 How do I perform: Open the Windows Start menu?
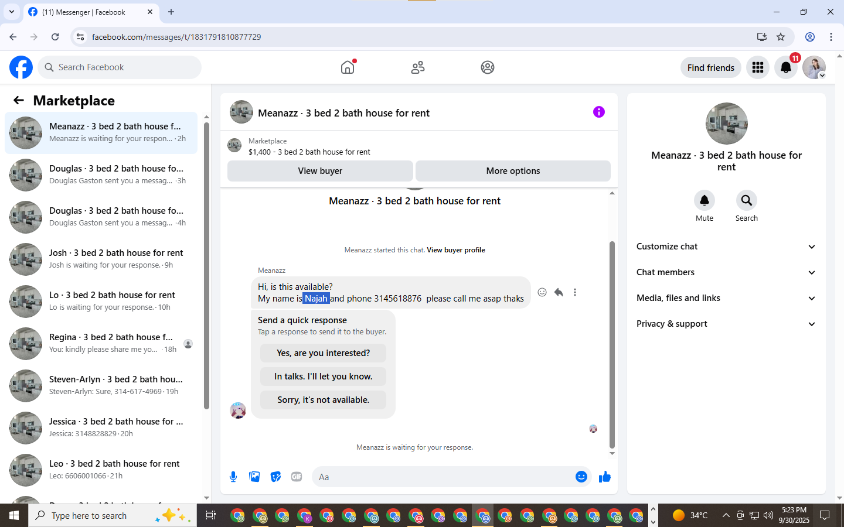[14, 515]
